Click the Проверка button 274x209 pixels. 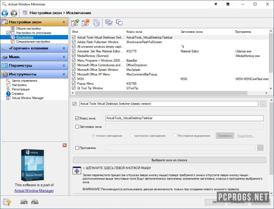pos(225,136)
